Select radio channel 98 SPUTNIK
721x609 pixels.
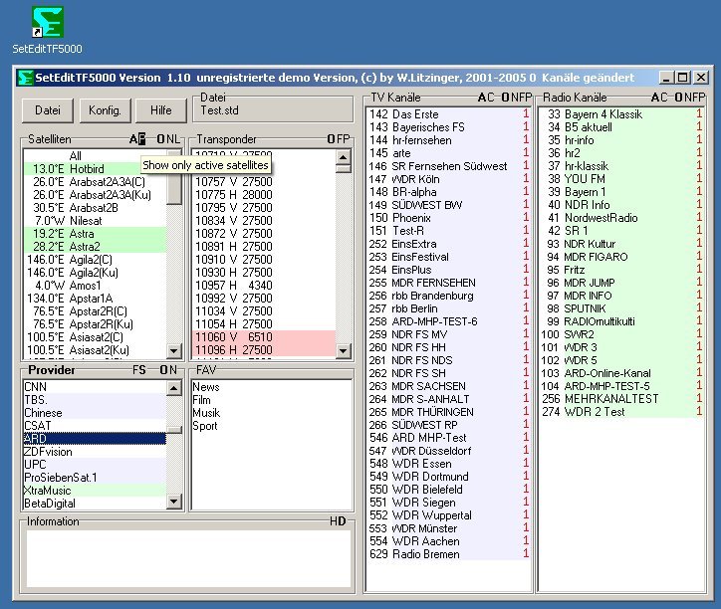621,308
